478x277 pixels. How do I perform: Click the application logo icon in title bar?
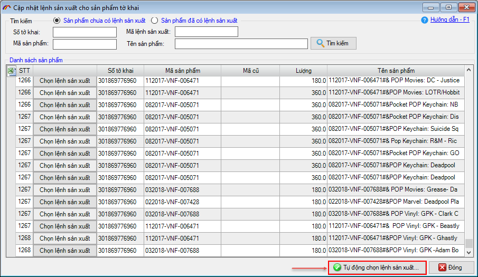coord(7,7)
